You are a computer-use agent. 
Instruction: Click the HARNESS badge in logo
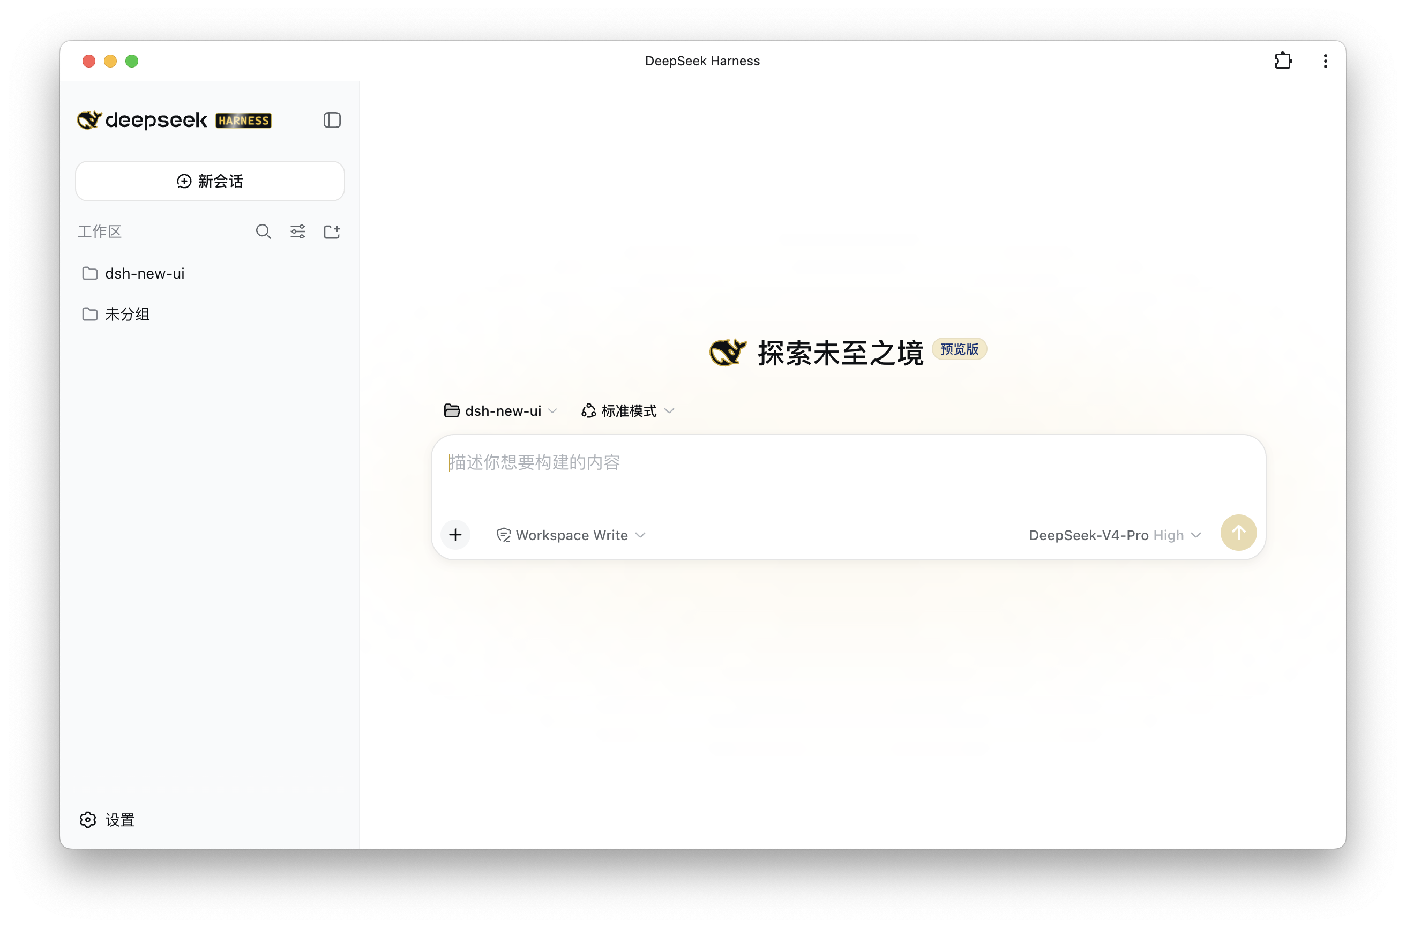click(x=243, y=121)
